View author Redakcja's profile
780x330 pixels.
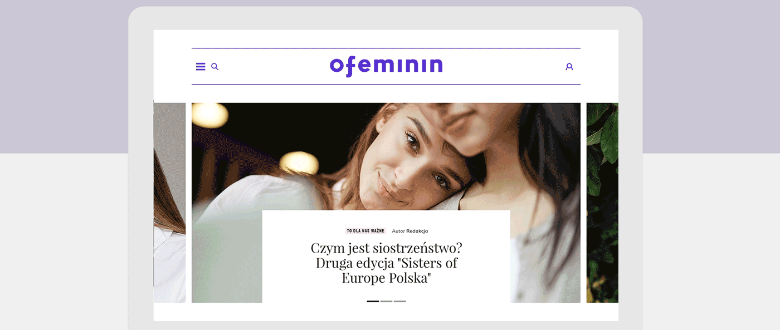[x=417, y=231]
